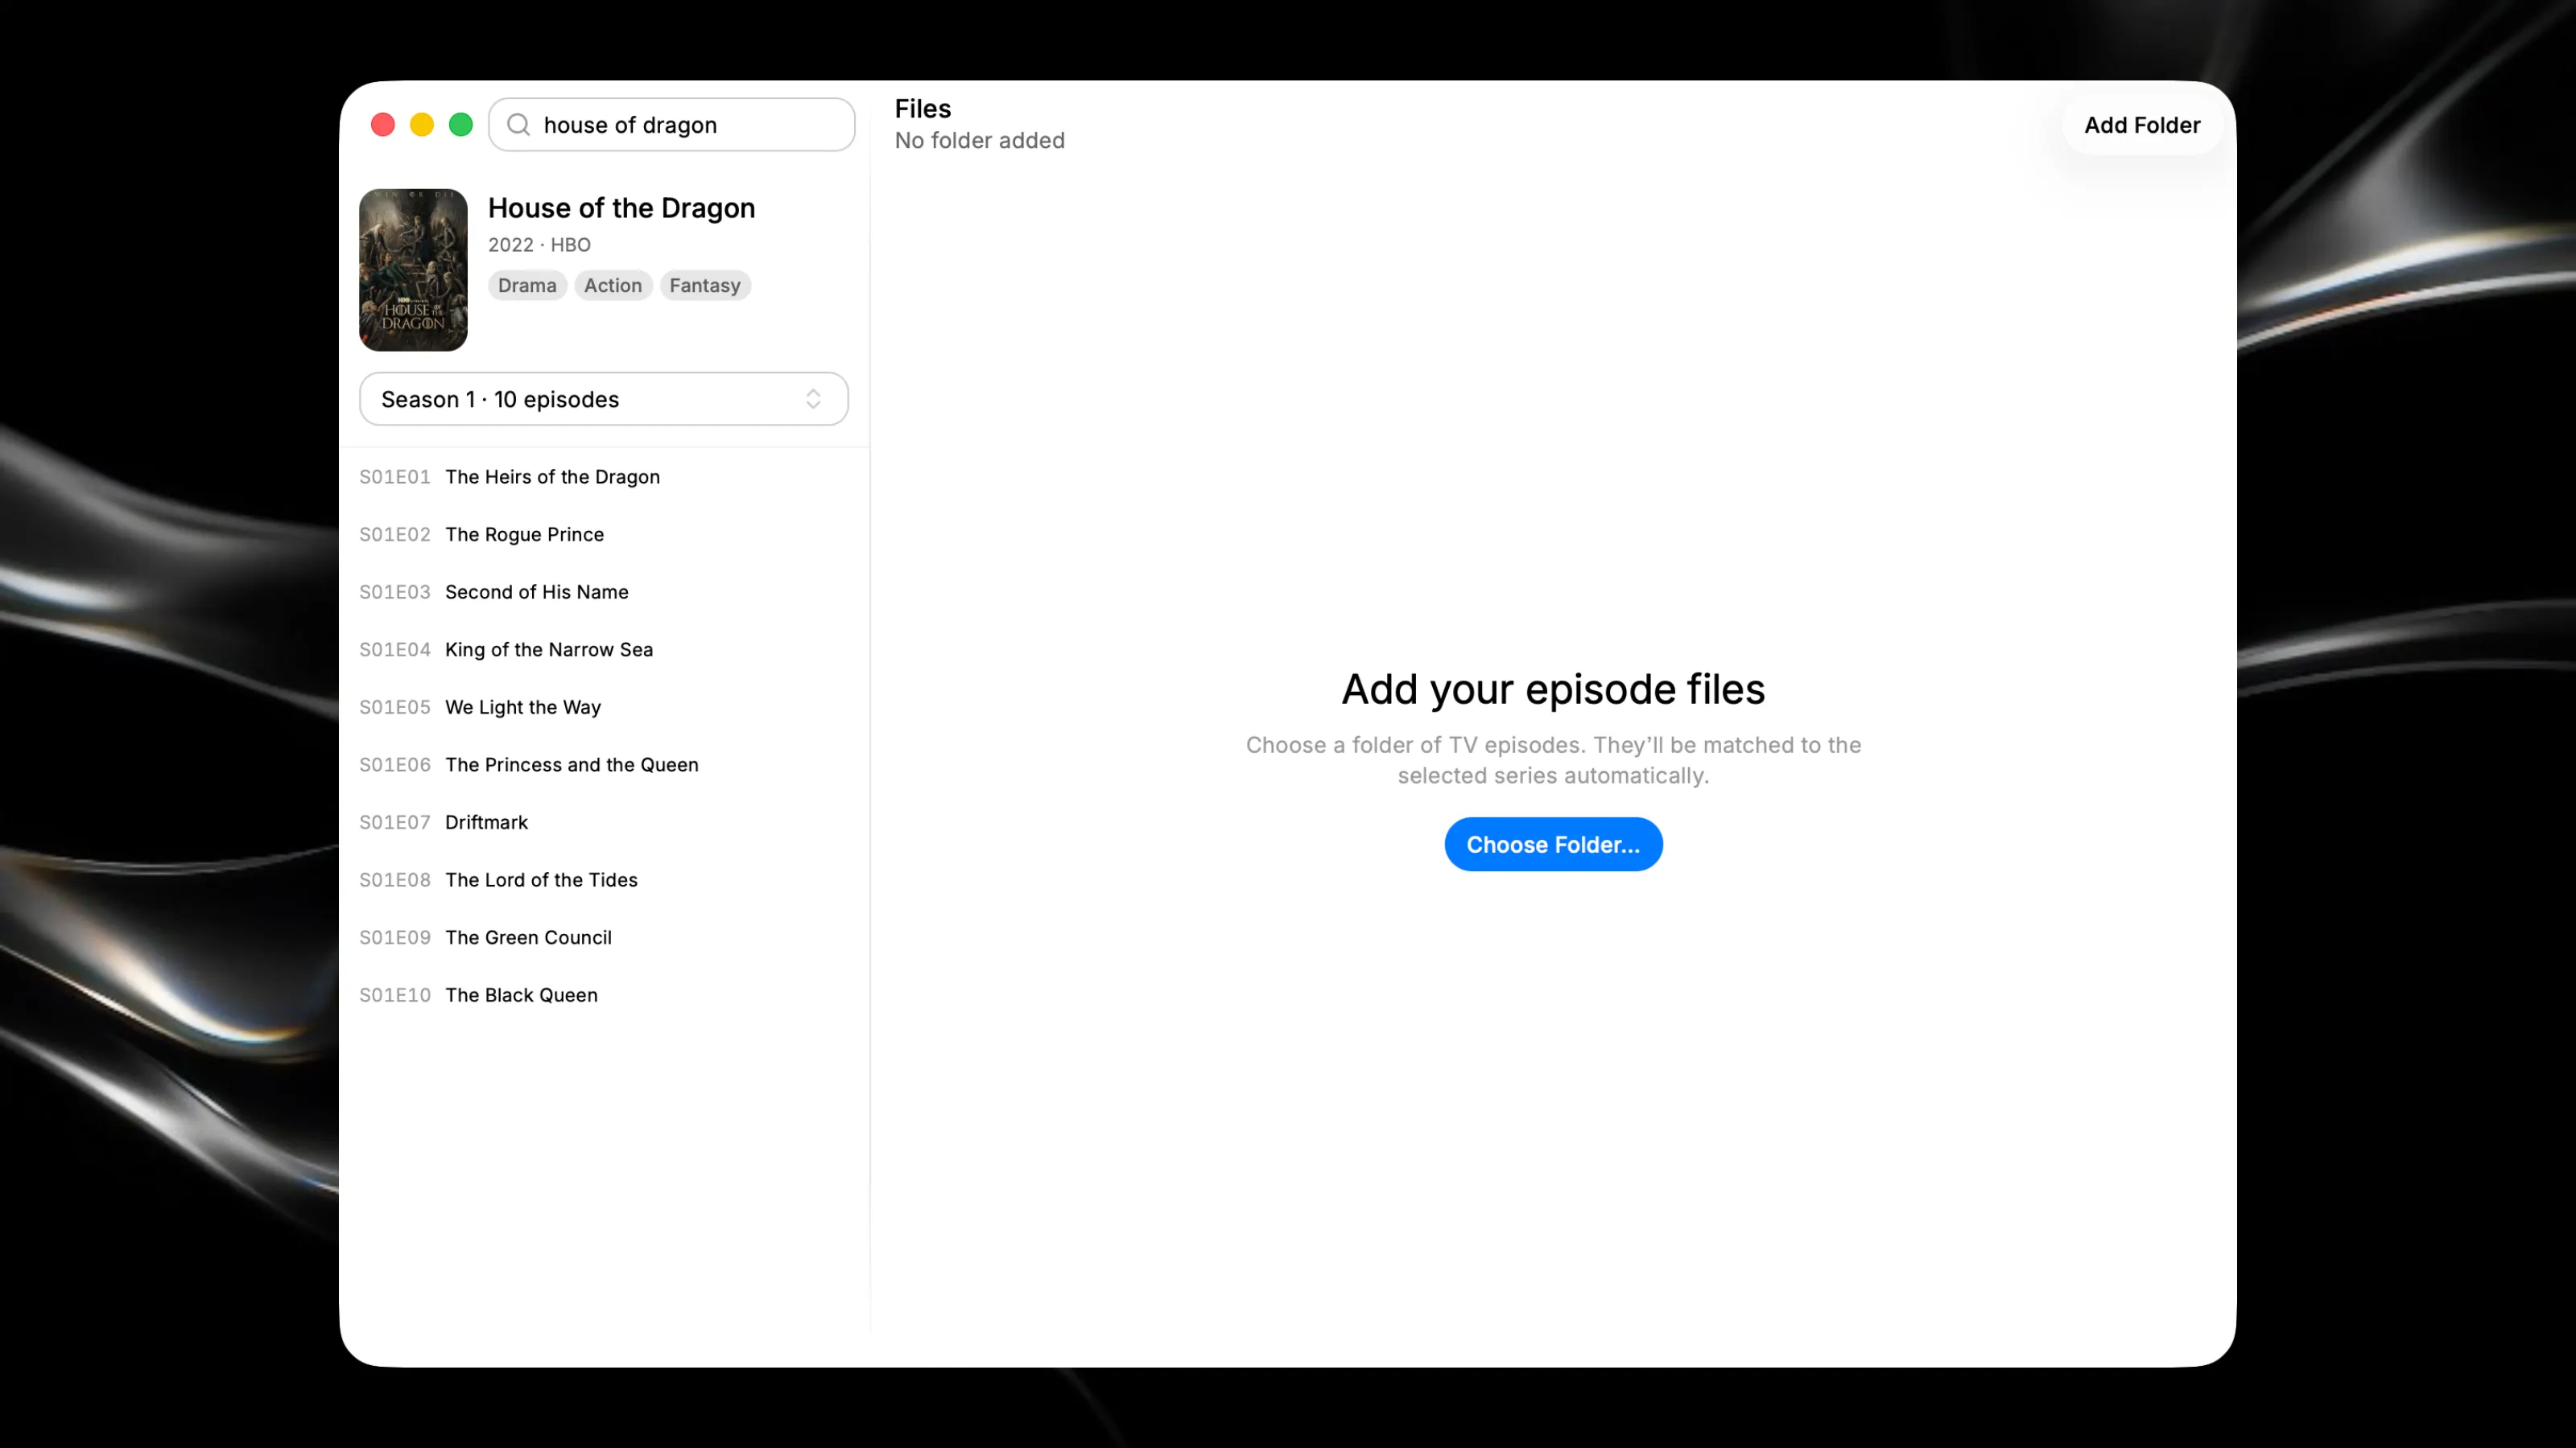Click the 2022 · HBO info text
Viewport: 2576px width, 1448px height.
click(x=539, y=245)
